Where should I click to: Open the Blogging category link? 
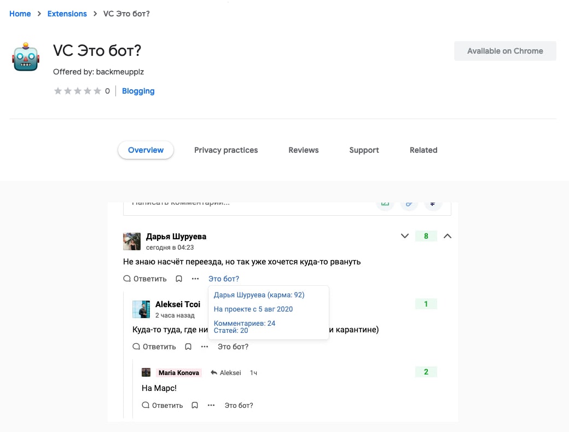(x=138, y=91)
